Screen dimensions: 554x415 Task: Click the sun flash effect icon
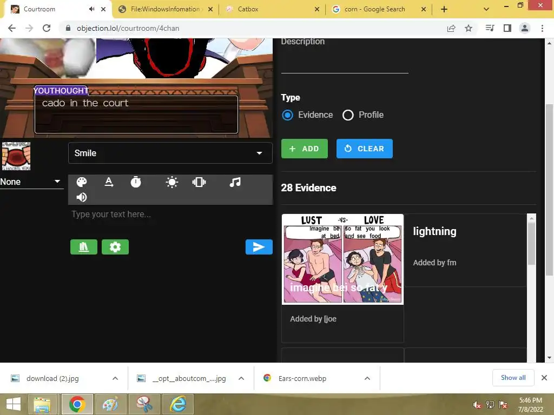[172, 182]
